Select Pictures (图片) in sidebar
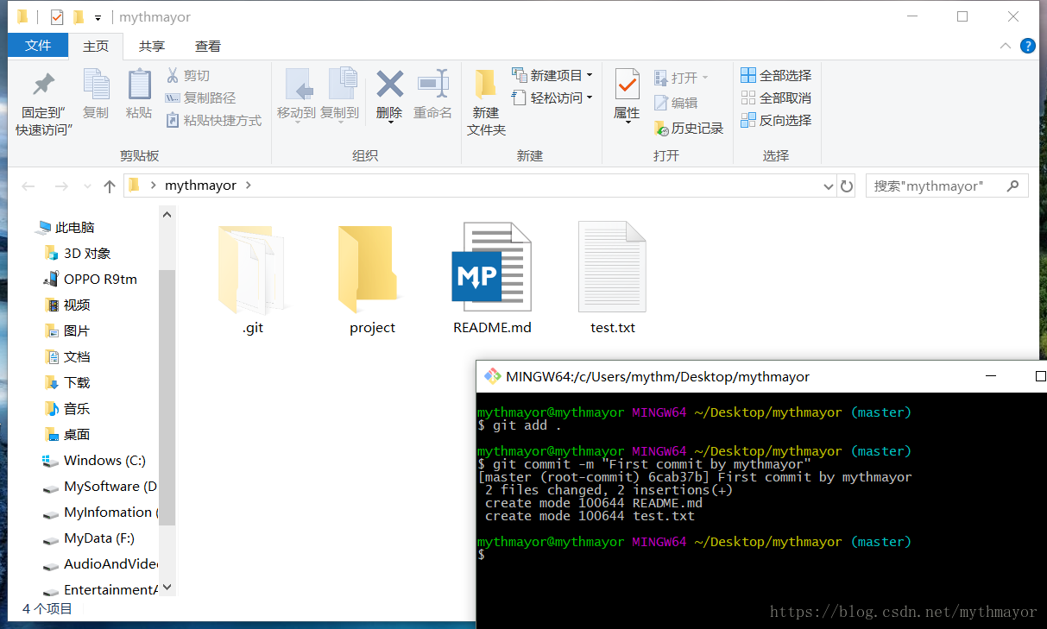 [67, 331]
